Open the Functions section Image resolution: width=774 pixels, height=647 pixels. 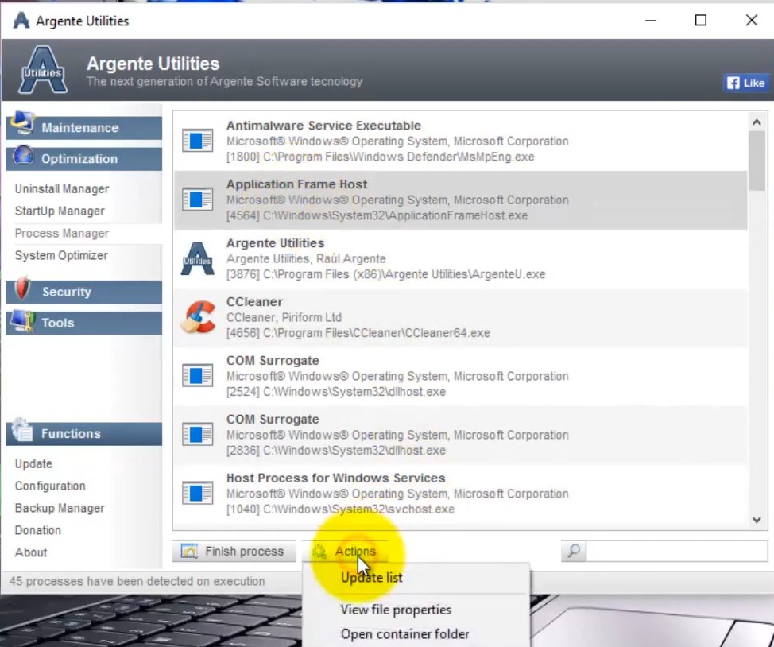[x=84, y=434]
